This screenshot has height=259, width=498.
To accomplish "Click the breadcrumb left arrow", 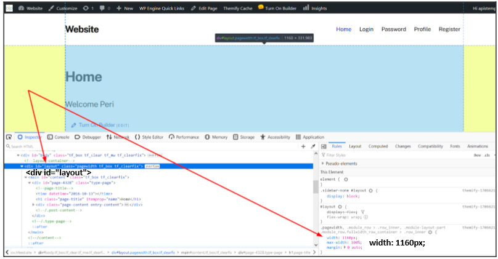I will (7, 252).
